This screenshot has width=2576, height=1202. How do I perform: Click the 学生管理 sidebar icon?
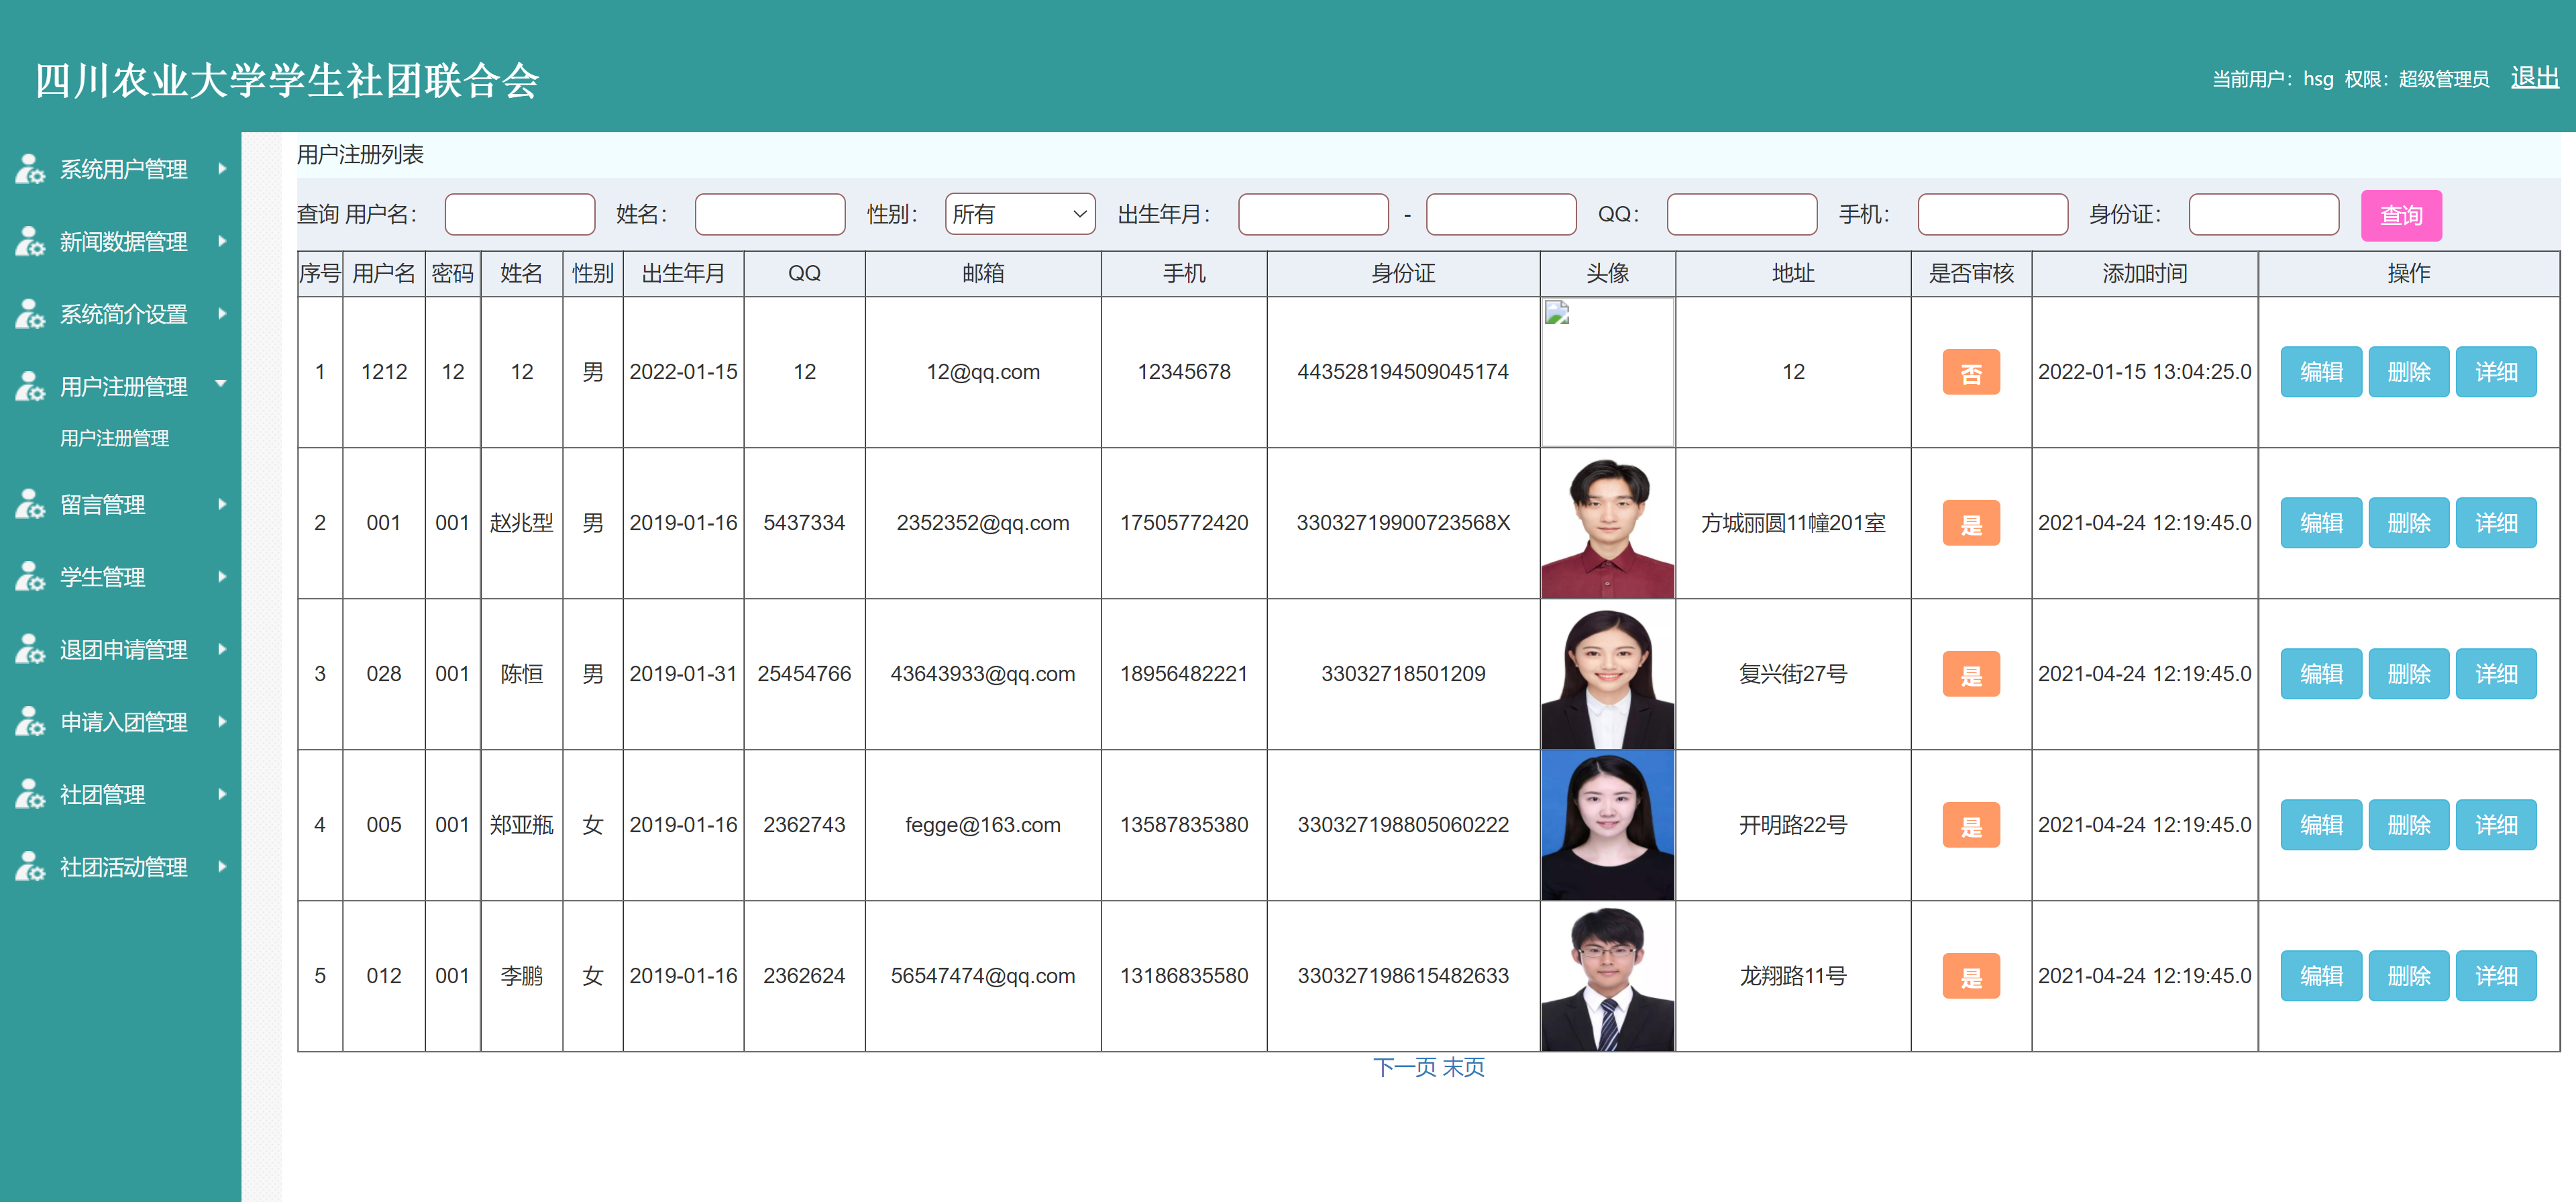click(29, 577)
